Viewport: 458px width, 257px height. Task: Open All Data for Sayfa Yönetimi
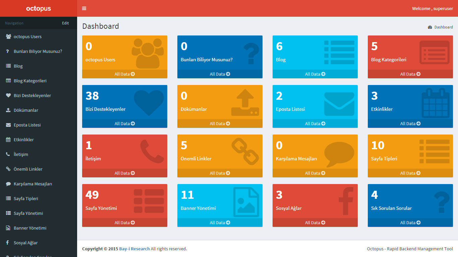coord(124,223)
